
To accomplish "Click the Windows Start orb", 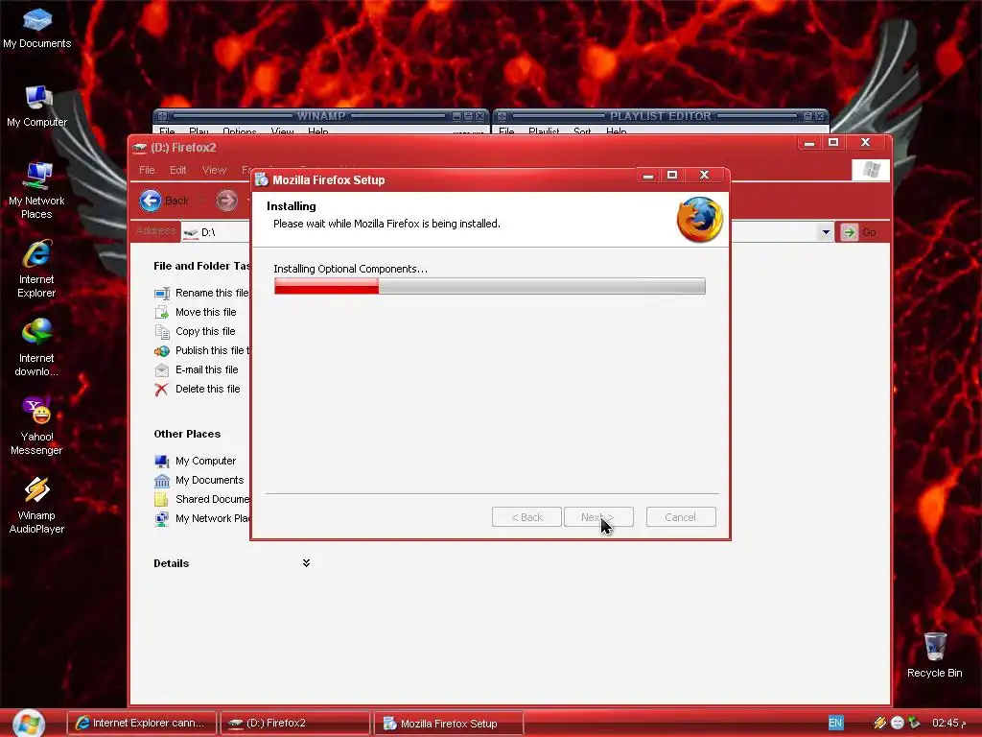I will pos(29,724).
